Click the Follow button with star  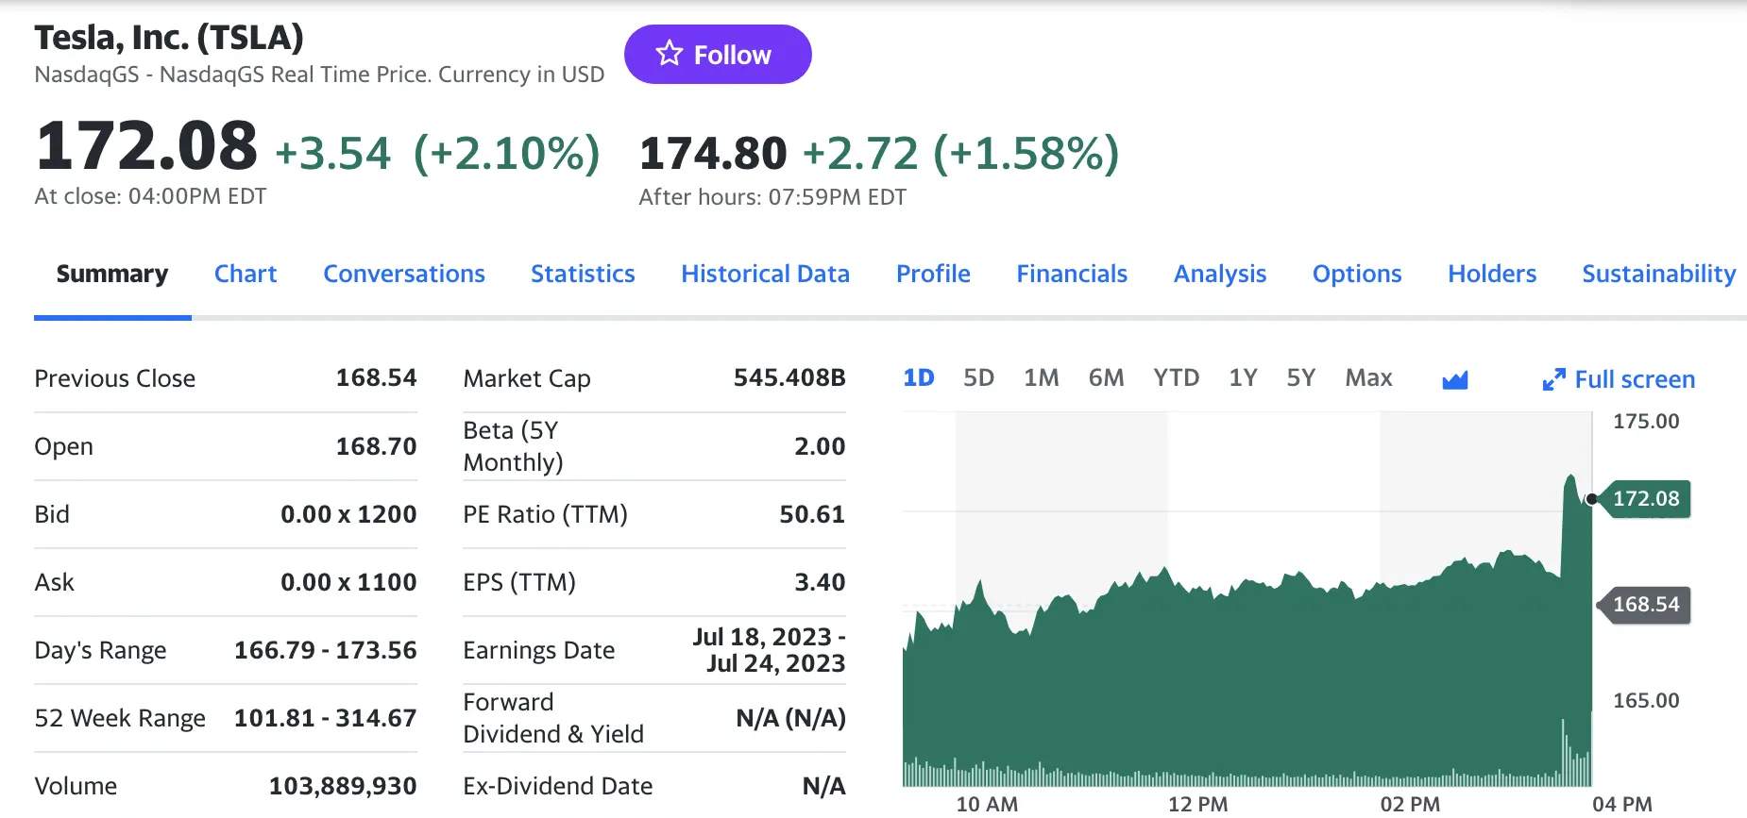coord(718,55)
